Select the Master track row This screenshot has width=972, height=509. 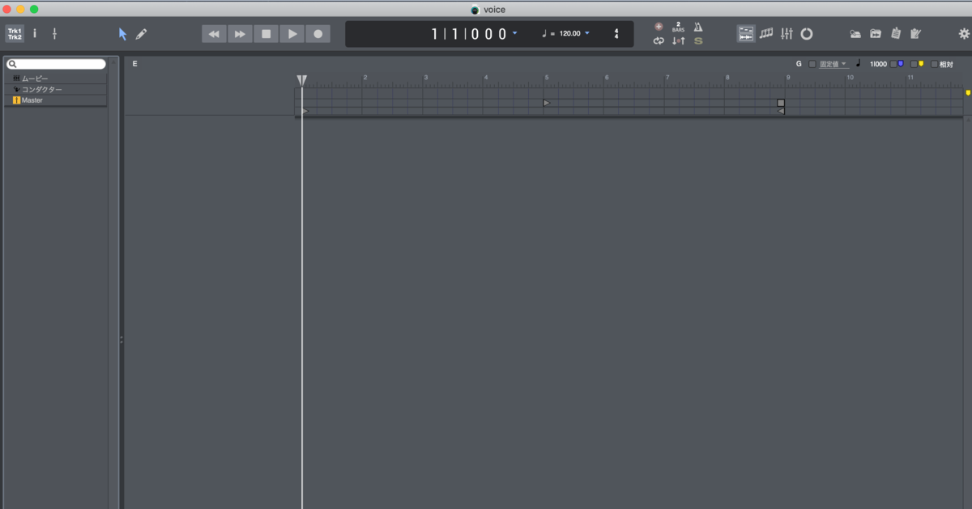coord(55,100)
